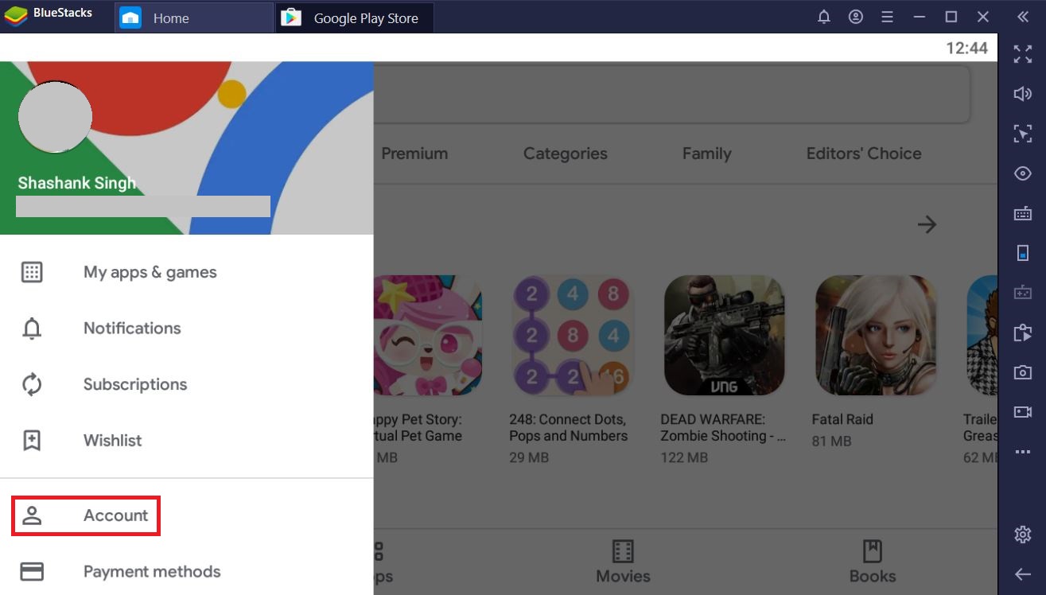Screen dimensions: 1046x595
Task: Toggle fullscreen from the sidebar
Action: [1023, 54]
